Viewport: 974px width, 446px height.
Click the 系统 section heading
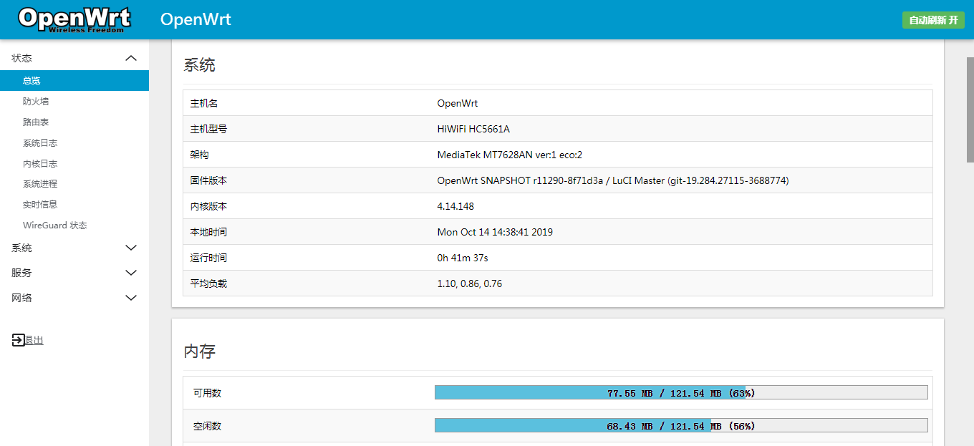pyautogui.click(x=199, y=65)
